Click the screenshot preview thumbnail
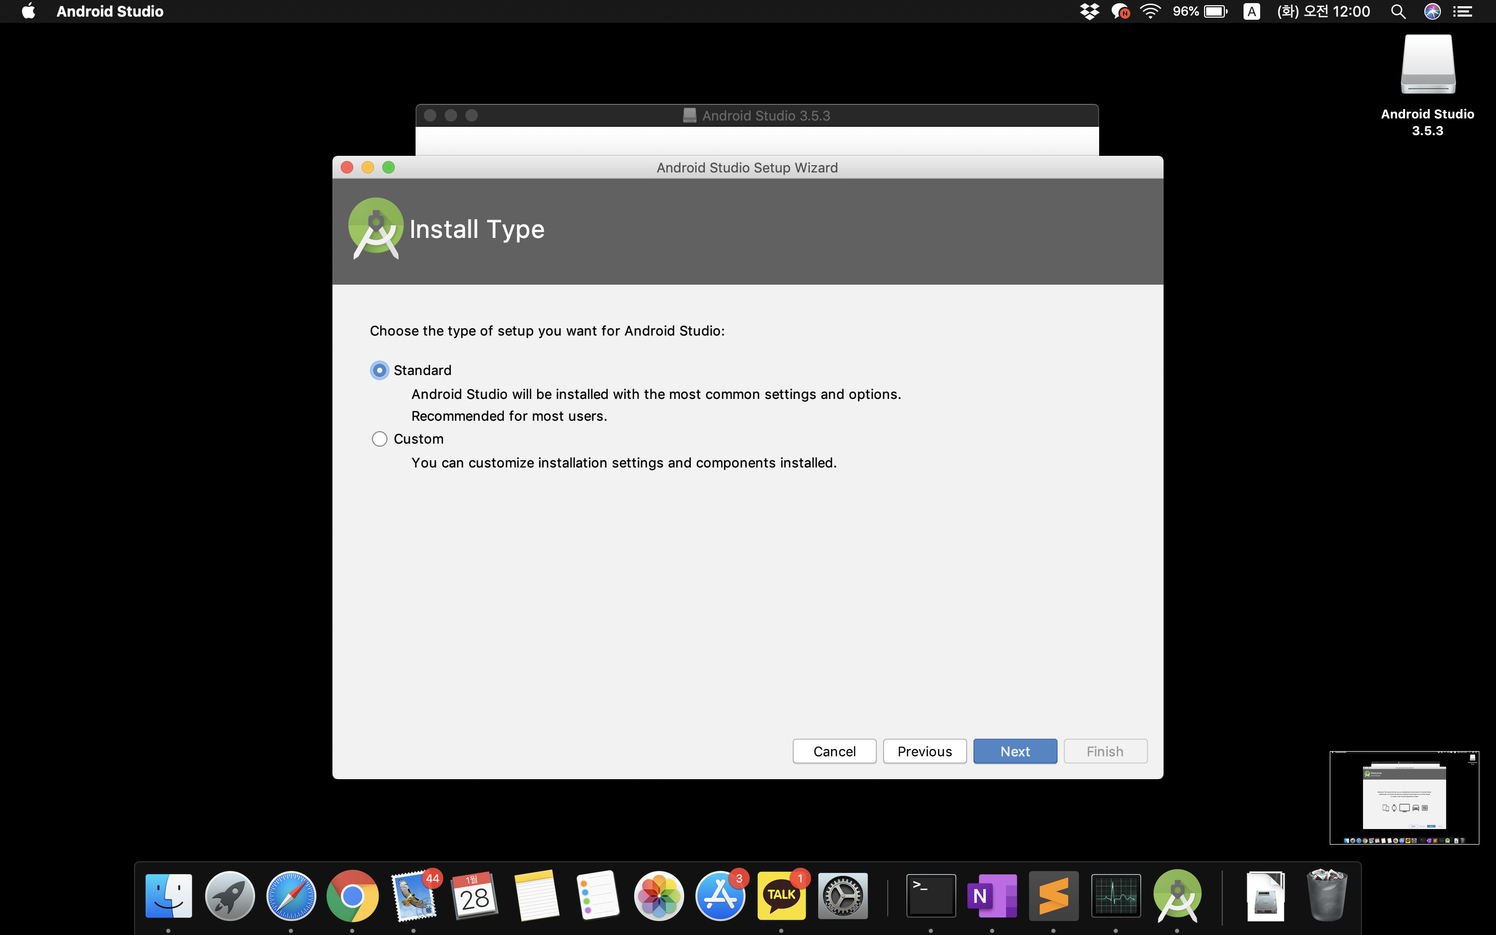The image size is (1496, 935). [1404, 797]
